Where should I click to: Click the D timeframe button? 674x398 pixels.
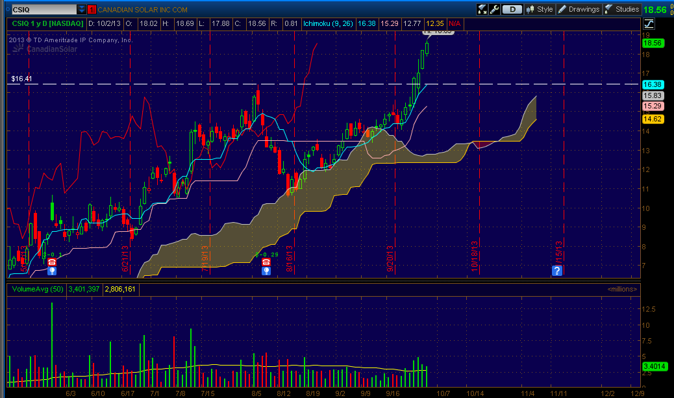pyautogui.click(x=512, y=9)
